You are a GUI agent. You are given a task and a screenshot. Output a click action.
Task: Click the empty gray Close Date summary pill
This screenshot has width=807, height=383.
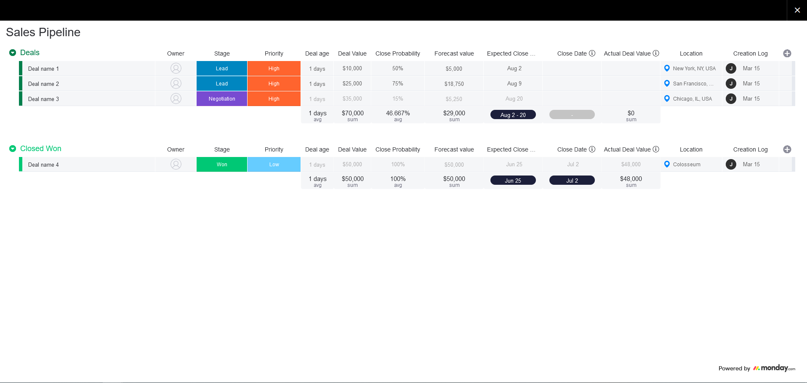(572, 115)
